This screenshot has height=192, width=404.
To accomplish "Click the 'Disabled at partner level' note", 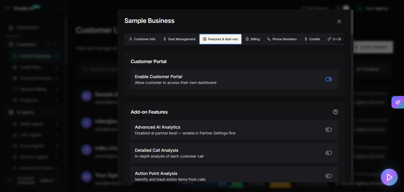I will click(x=185, y=133).
